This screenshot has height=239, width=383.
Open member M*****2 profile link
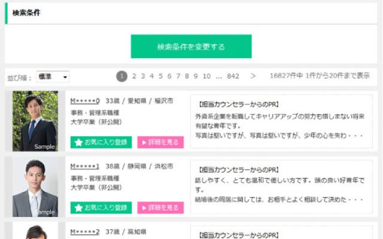point(84,231)
